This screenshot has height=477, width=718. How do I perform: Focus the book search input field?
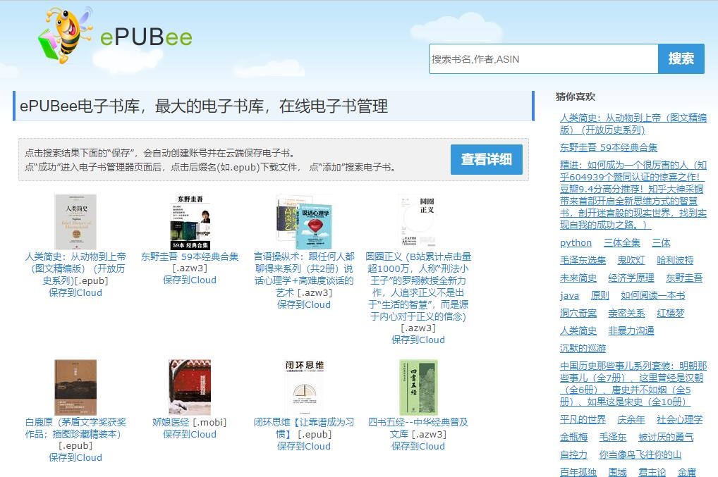click(x=544, y=59)
